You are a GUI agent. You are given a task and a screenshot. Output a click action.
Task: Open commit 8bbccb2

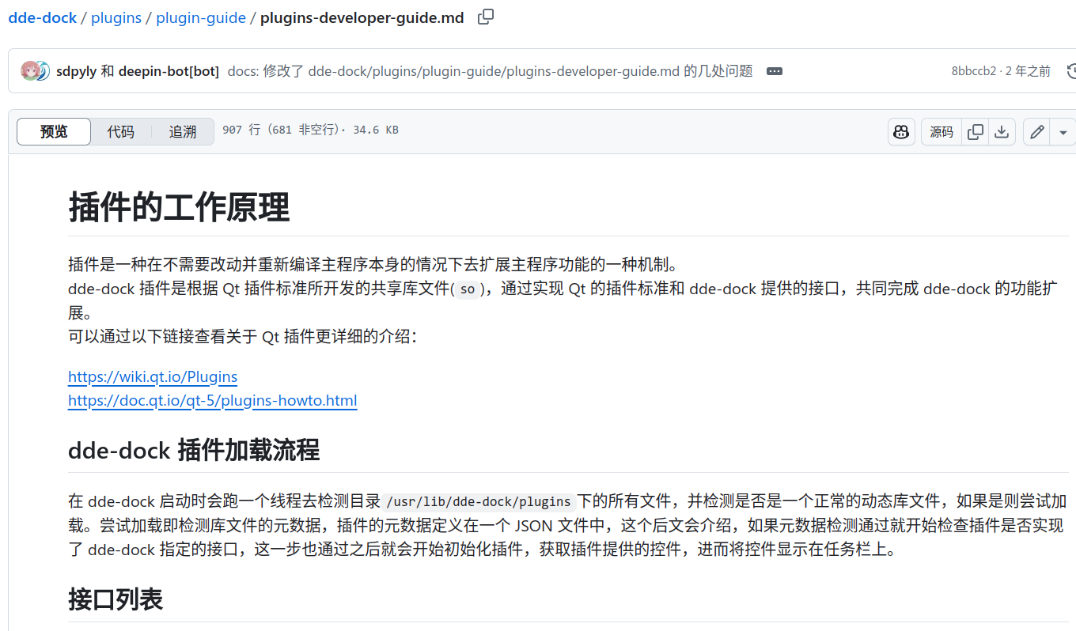point(974,71)
